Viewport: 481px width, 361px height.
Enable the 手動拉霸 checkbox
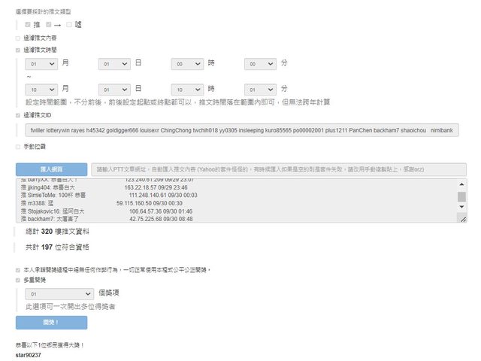point(18,145)
